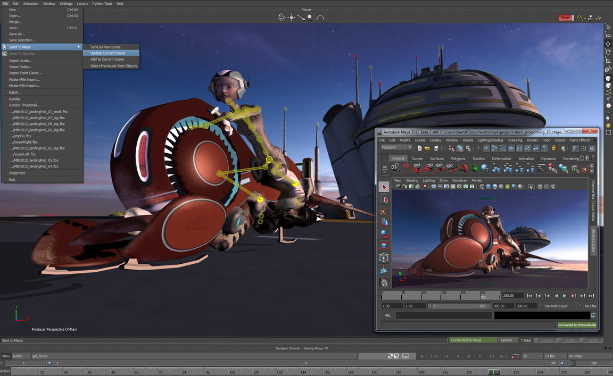Select the arrow Select tool in Maya's toolbox
The width and height of the screenshot is (613, 376).
[x=384, y=187]
